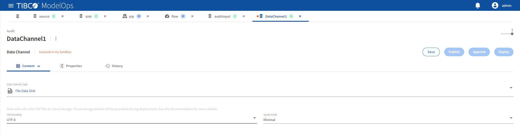
Task: Close the auditinput tab
Action: pos(244,16)
